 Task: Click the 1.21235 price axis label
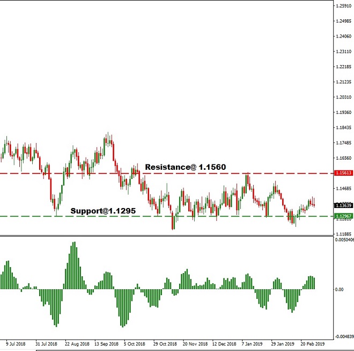click(344, 82)
